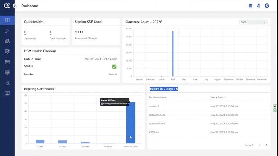Open the modules grid icon below code window icon

(7, 72)
